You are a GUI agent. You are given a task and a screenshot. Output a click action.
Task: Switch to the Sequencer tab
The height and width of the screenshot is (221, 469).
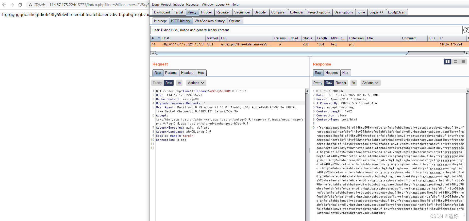click(242, 12)
